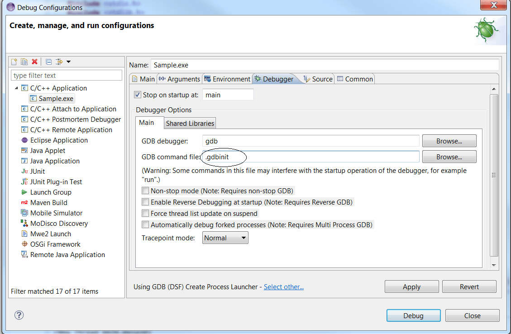Image resolution: width=511 pixels, height=334 pixels.
Task: Click C/C++ Remote Application icon
Action: pyautogui.click(x=24, y=130)
